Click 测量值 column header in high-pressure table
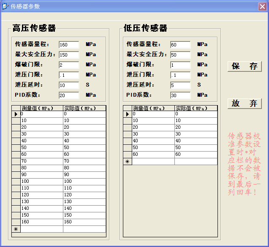Viewport: 269px width, 247px height. 41,108
